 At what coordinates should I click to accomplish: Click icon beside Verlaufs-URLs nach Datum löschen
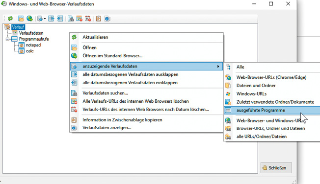[74, 110]
